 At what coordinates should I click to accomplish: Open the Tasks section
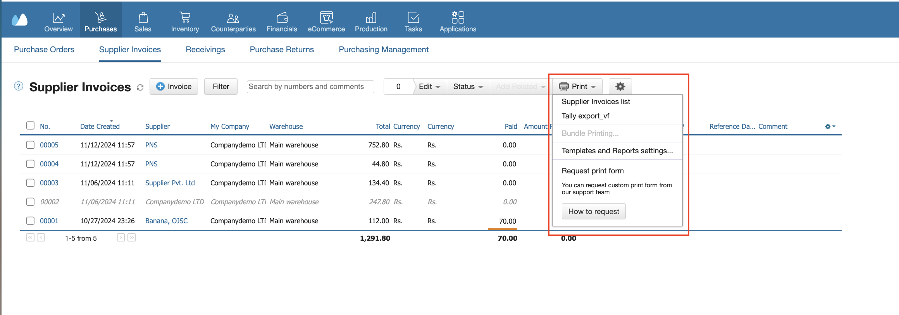click(x=413, y=22)
